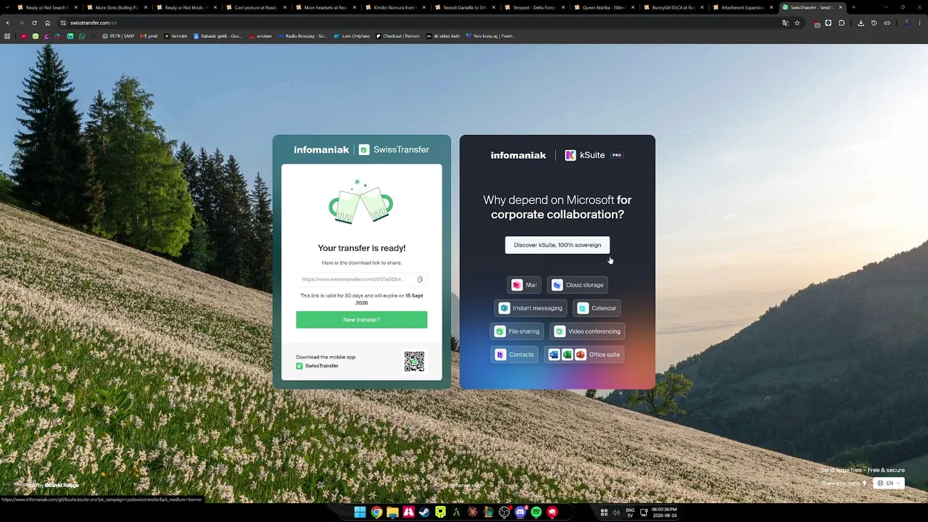The height and width of the screenshot is (522, 928).
Task: Open the language selector EN dropdown
Action: coord(889,483)
